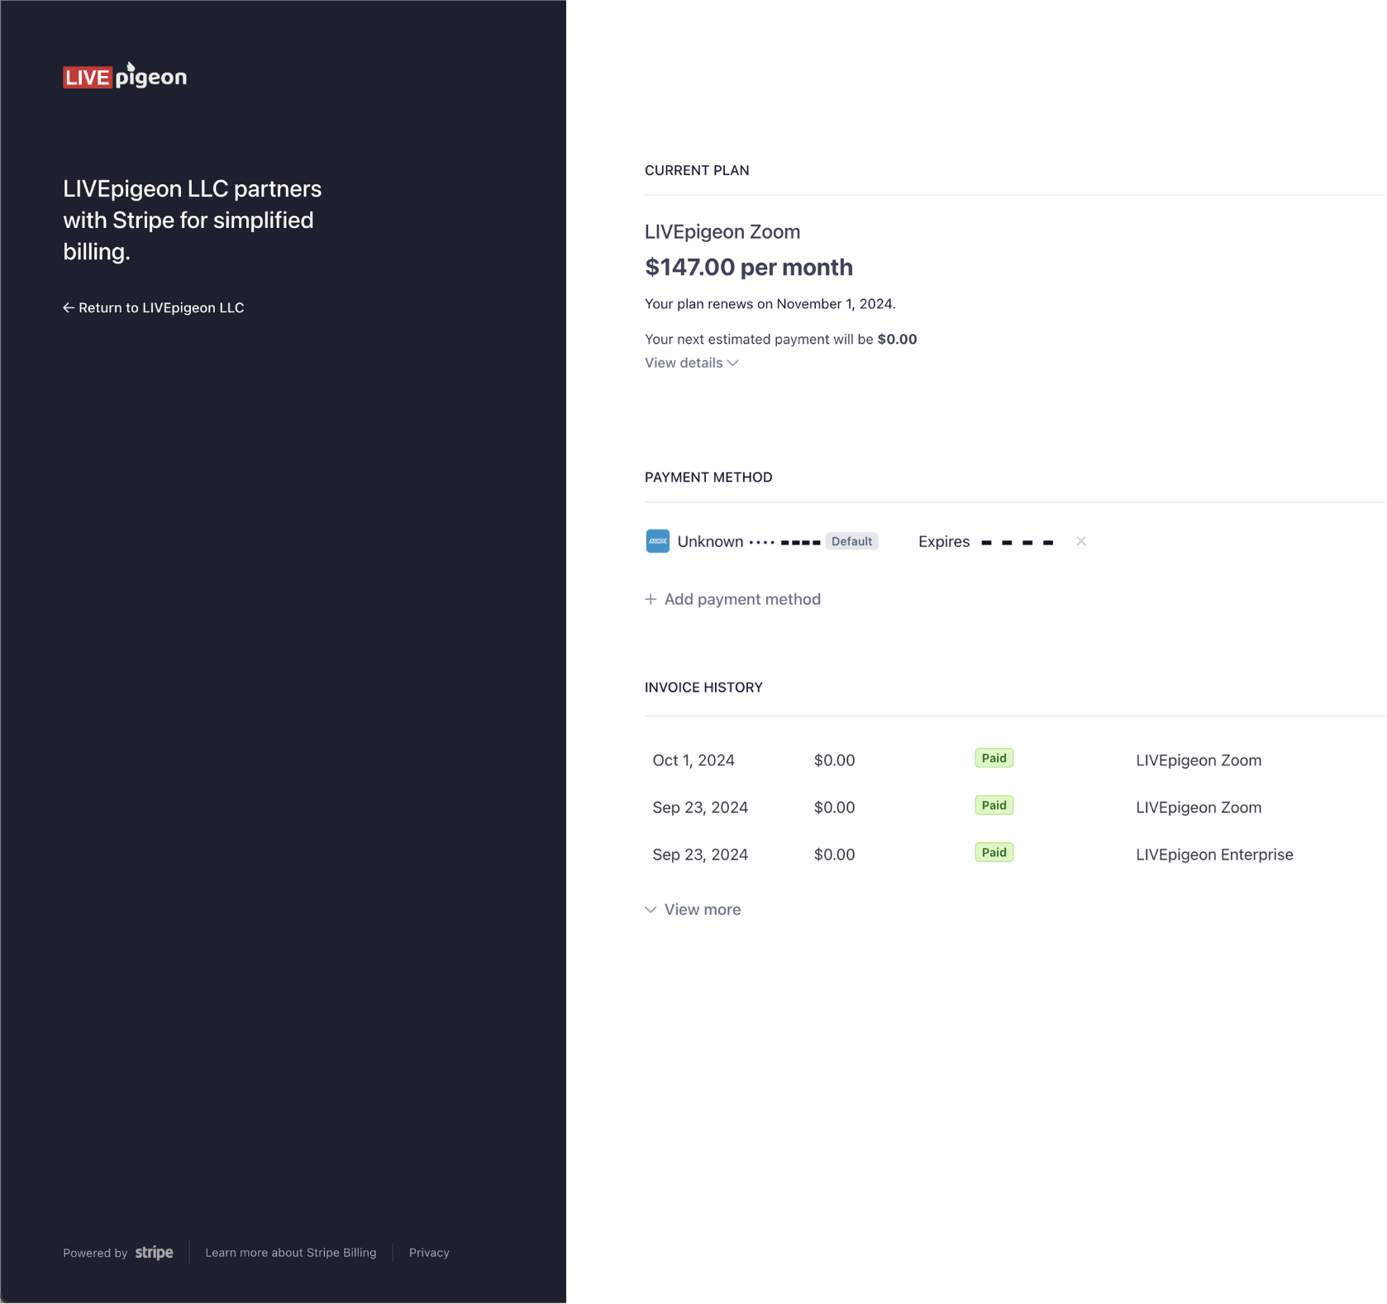
Task: Click the $0.00 amount on the Oct 1 invoice
Action: click(x=834, y=760)
